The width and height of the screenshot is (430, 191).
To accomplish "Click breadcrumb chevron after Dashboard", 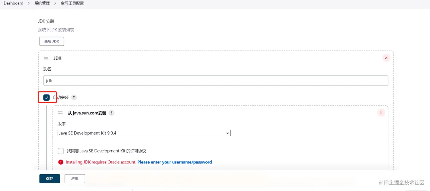I will coord(29,3).
